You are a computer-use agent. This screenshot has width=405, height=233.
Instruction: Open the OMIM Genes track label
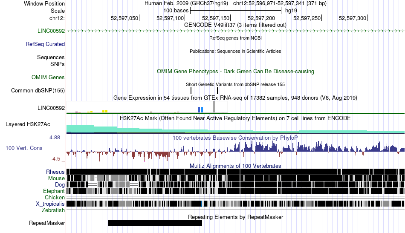(48, 78)
